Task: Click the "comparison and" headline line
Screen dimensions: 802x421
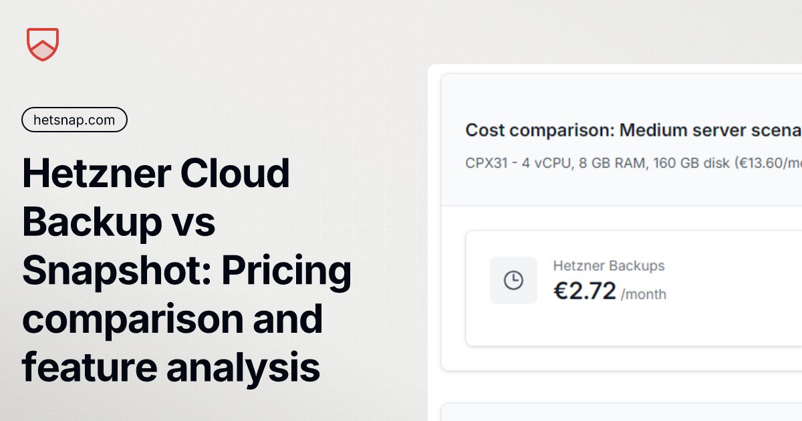Action: coord(172,319)
